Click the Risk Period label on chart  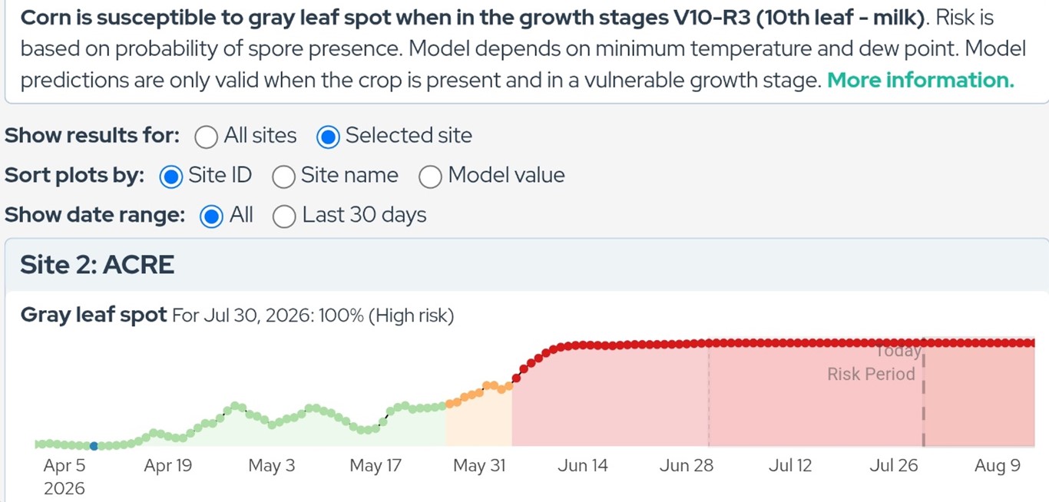point(871,374)
